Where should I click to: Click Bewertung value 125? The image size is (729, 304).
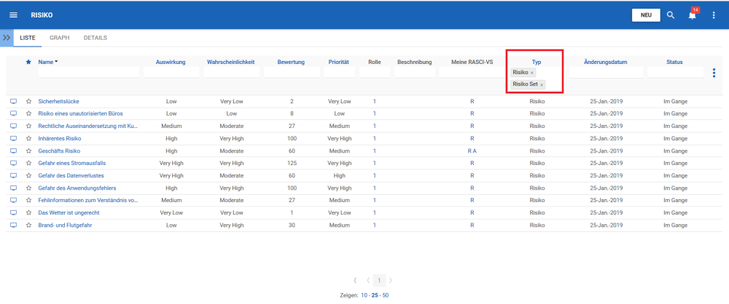tap(292, 163)
